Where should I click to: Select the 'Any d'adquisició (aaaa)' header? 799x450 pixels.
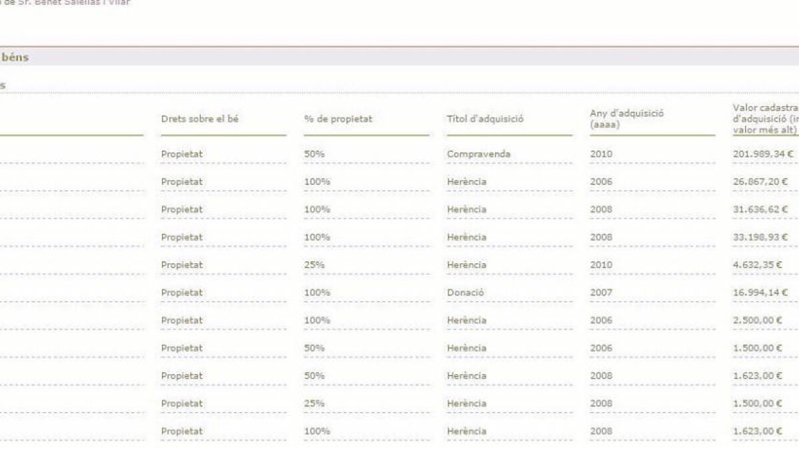click(626, 119)
